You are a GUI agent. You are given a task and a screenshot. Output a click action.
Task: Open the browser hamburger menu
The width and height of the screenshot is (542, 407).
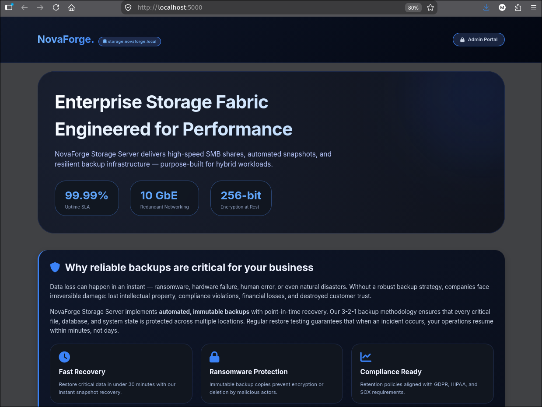534,7
